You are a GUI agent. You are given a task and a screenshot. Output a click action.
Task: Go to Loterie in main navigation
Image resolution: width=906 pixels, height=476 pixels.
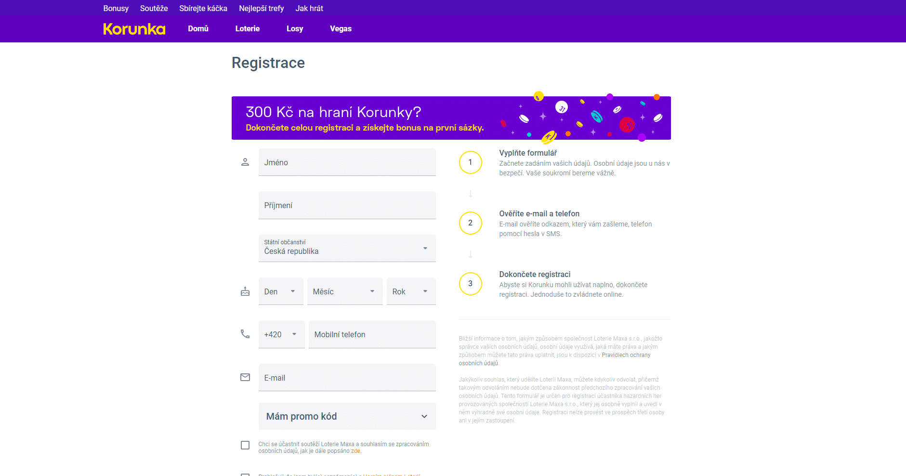pos(248,28)
